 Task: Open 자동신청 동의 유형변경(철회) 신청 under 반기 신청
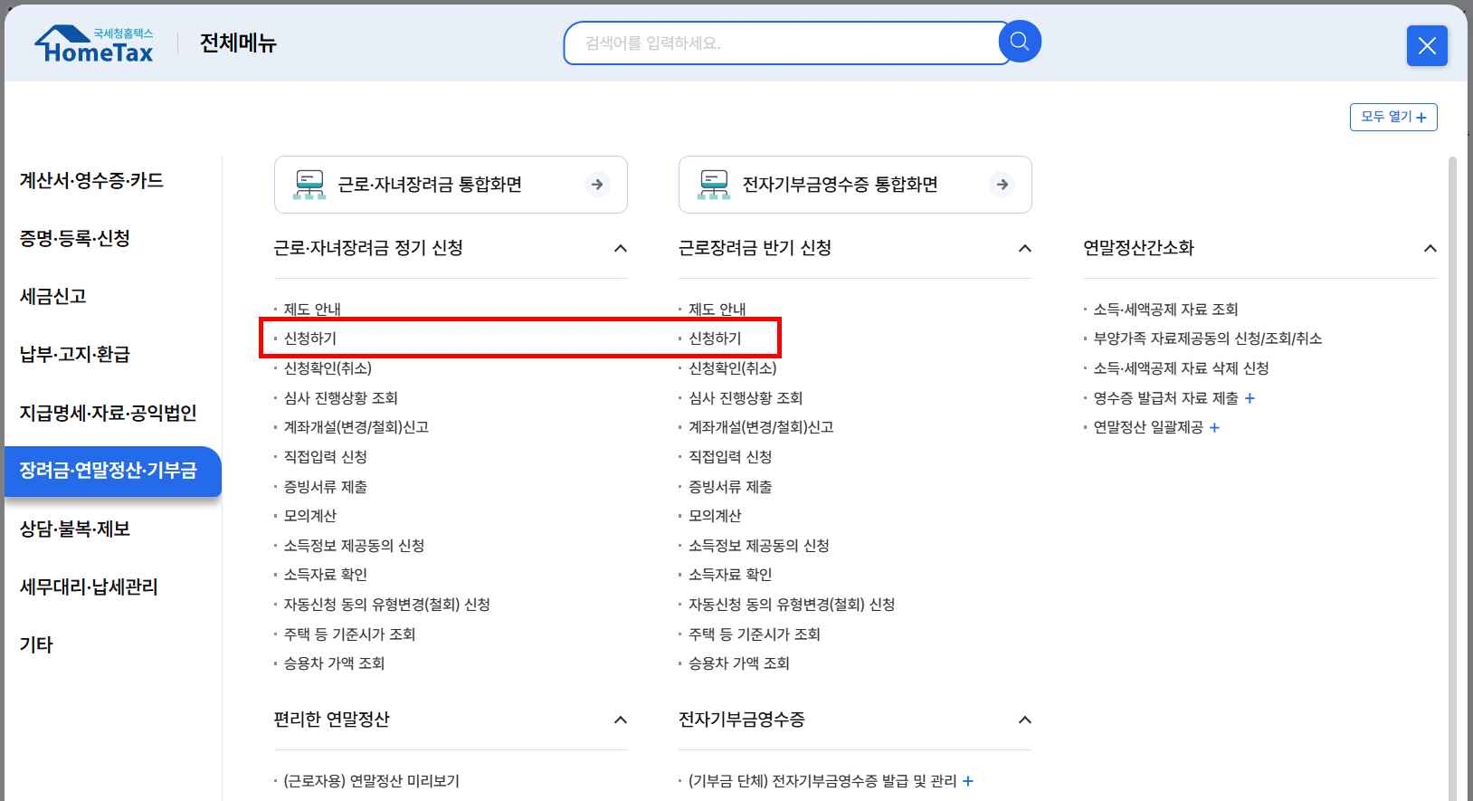click(792, 605)
